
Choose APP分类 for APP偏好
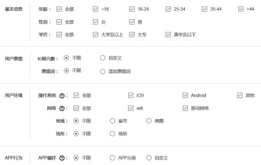112,158
